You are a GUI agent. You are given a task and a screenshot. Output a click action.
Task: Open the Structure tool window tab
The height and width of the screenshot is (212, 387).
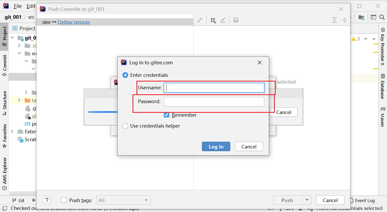tap(4, 103)
